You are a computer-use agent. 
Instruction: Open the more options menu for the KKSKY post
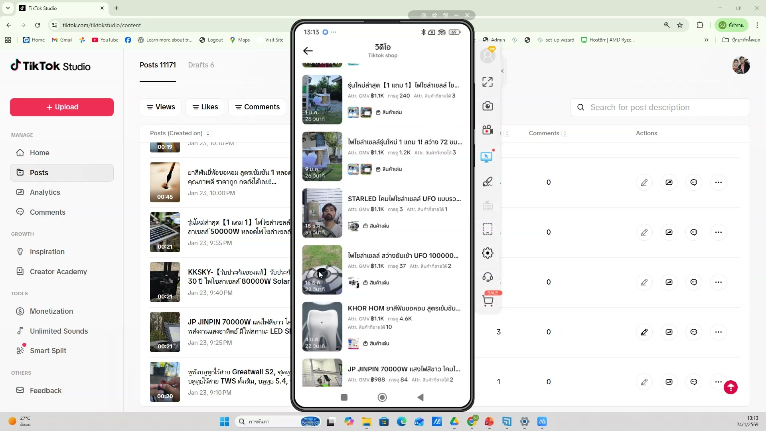(718, 282)
